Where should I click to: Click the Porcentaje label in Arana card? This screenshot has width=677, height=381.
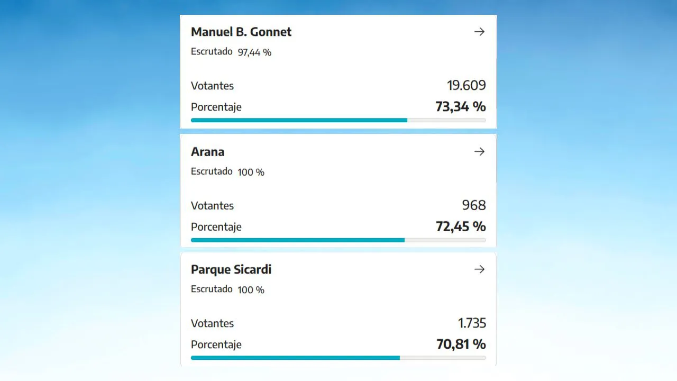tap(216, 227)
